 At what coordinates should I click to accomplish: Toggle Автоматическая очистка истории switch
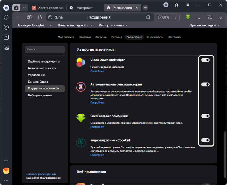[x=205, y=84]
